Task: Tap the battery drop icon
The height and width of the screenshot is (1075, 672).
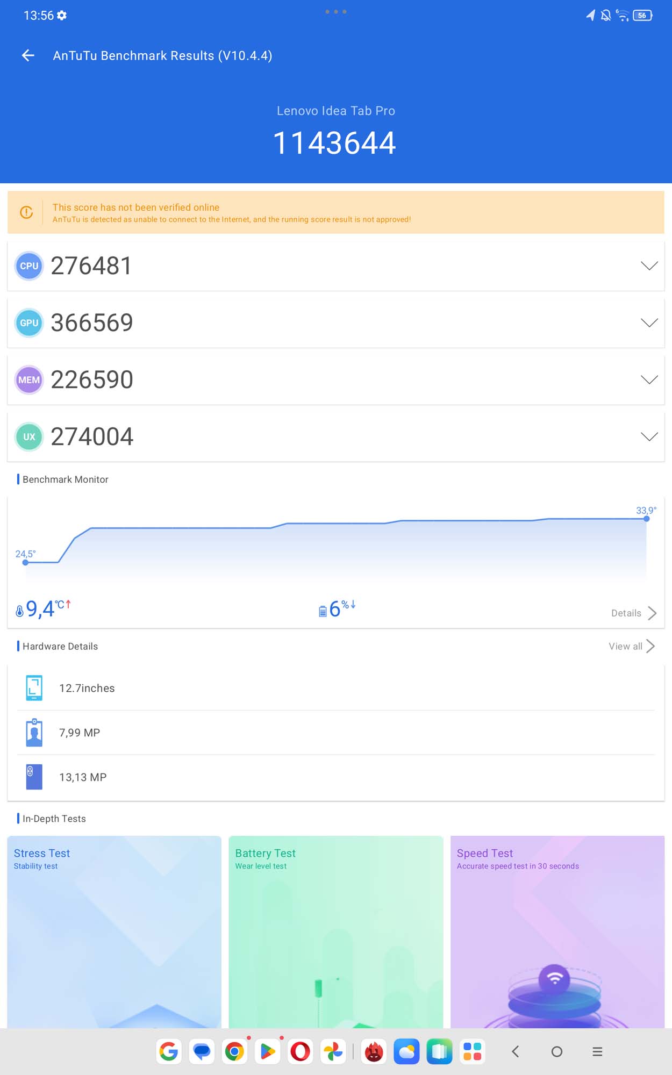Action: [323, 611]
